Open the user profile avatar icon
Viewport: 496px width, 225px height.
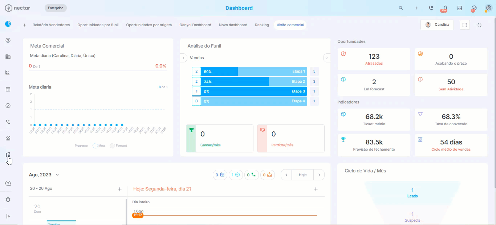(x=488, y=8)
